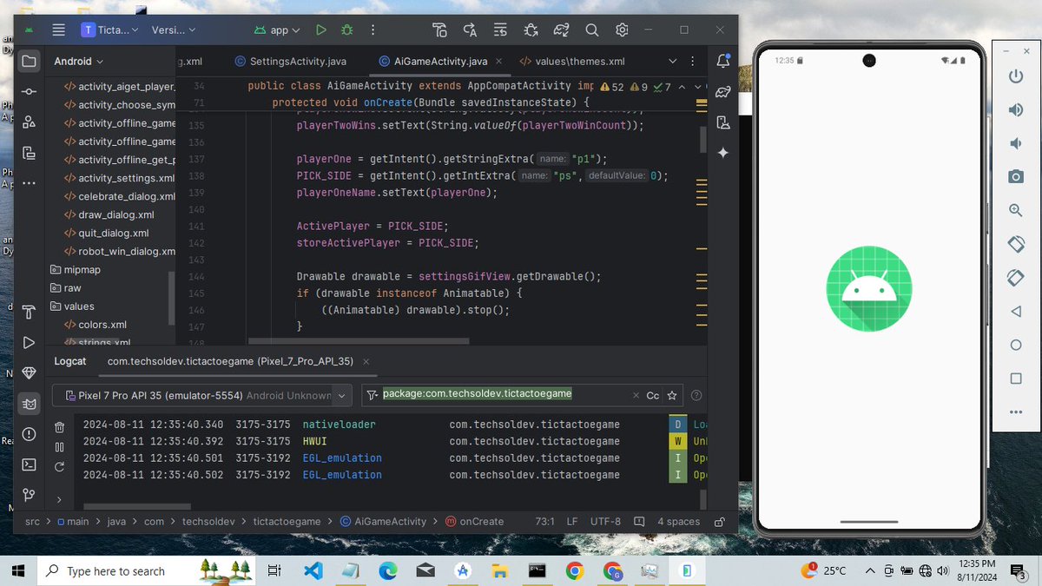Pause Logcat output
Image resolution: width=1042 pixels, height=586 pixels.
(x=59, y=446)
